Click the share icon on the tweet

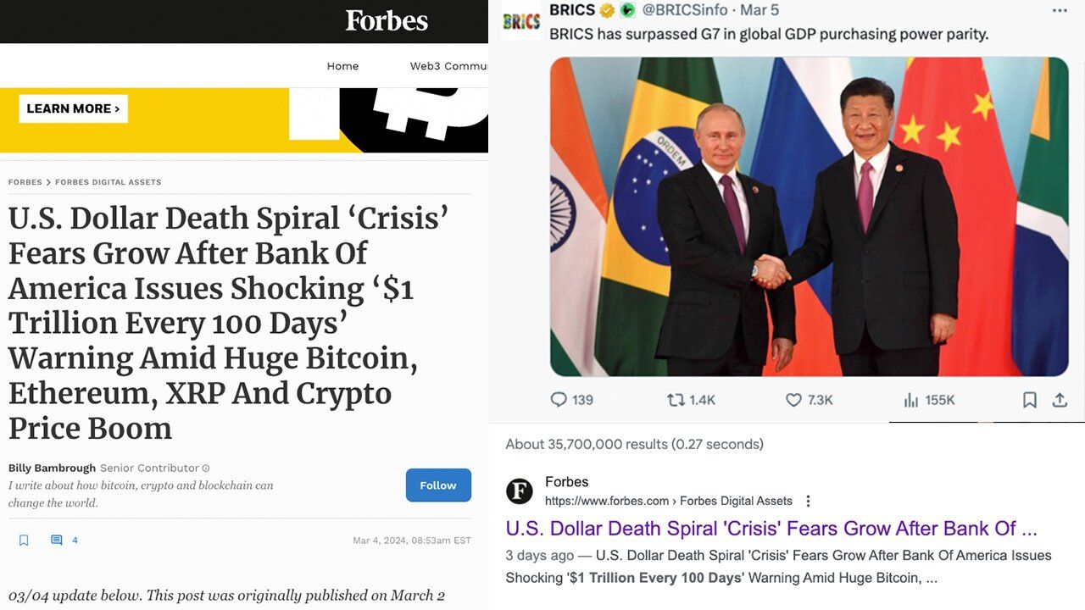click(x=1060, y=400)
